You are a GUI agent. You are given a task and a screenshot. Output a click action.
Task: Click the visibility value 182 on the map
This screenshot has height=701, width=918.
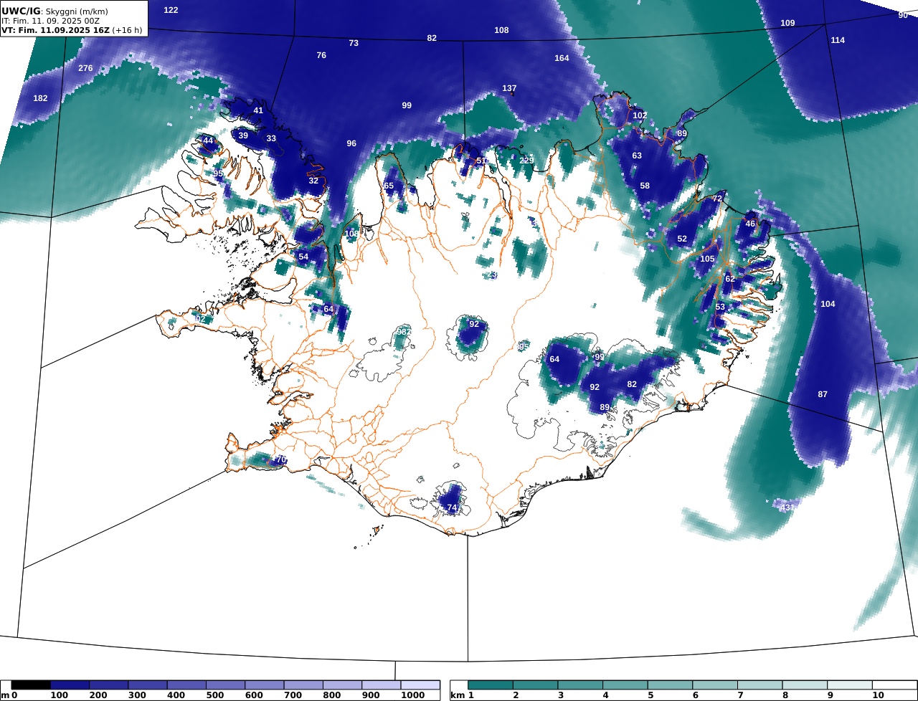point(41,98)
